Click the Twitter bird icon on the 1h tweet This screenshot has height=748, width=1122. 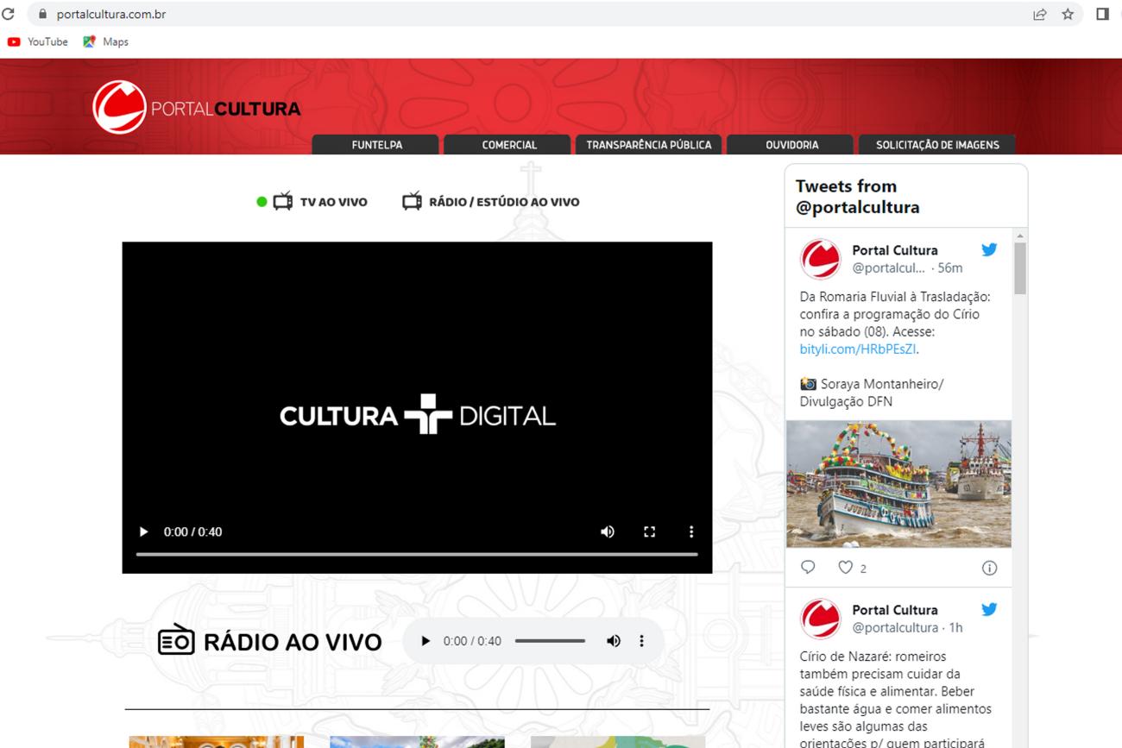[989, 609]
